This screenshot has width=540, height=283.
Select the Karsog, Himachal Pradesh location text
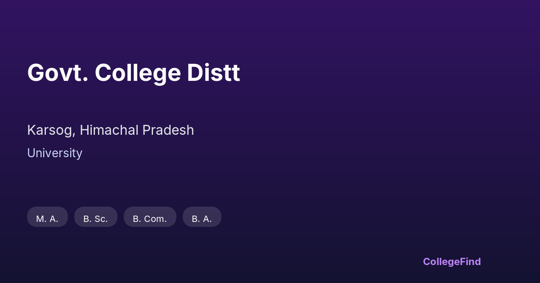[110, 130]
